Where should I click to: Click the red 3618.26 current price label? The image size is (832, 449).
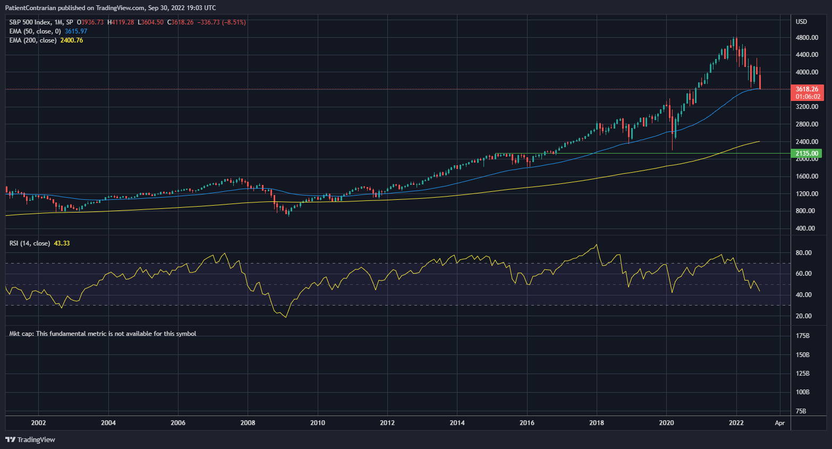coord(807,89)
